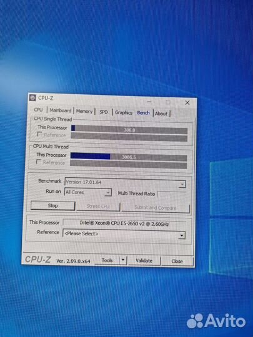The image size is (253, 337).
Task: Click the Tools button
Action: (x=107, y=260)
